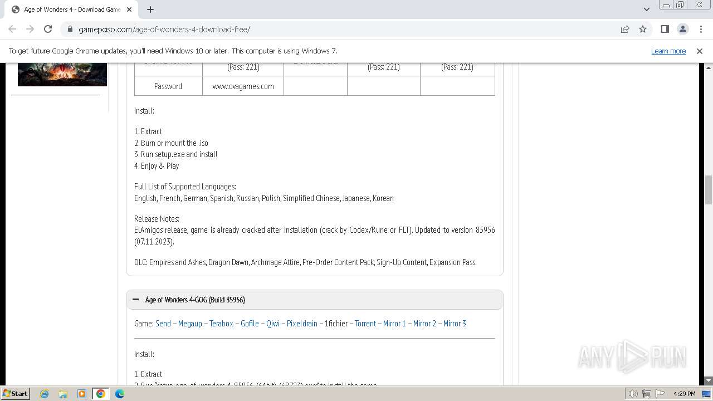Launch Internet Explorer from the taskbar

click(x=44, y=394)
